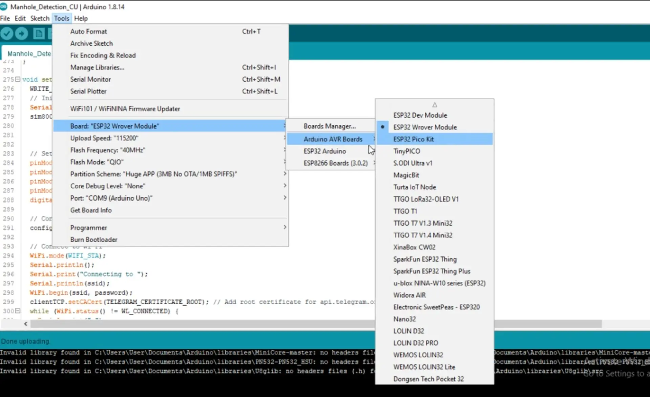This screenshot has width=650, height=397.
Task: Open the File menu
Action: [5, 18]
